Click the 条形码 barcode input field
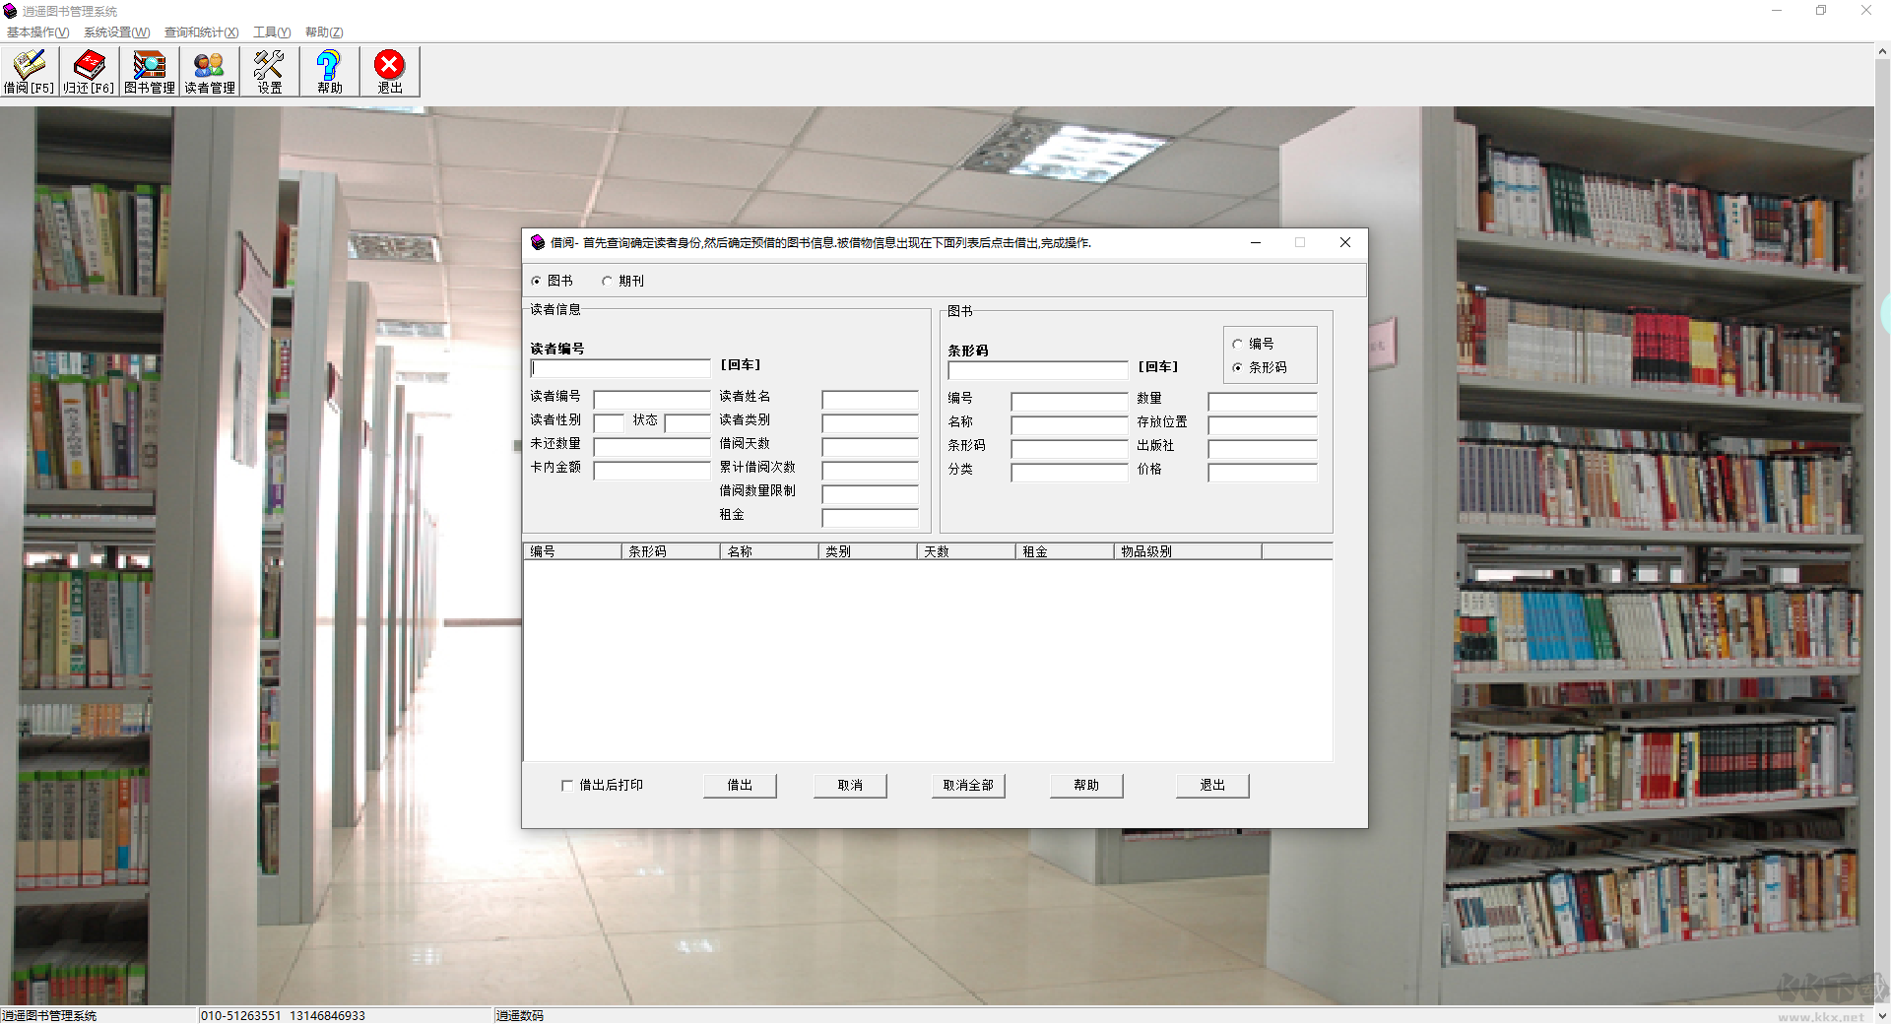This screenshot has height=1024, width=1891. pos(1038,370)
